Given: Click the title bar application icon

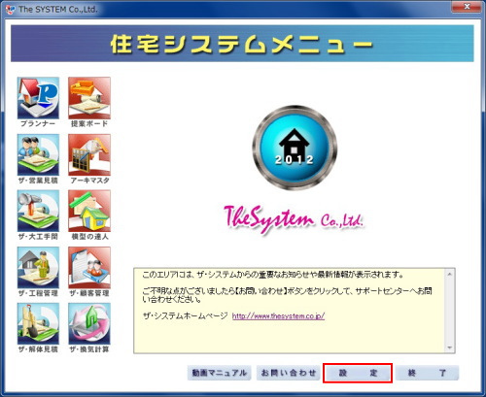Looking at the screenshot, I should pos(11,9).
